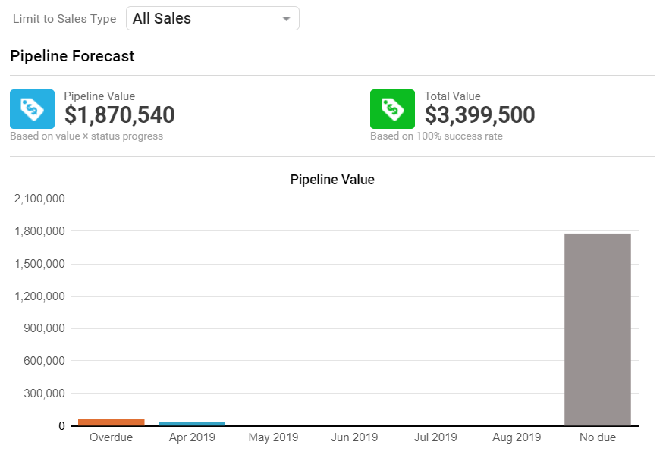
Task: Click the $1,870,540 pipeline value amount
Action: 120,115
